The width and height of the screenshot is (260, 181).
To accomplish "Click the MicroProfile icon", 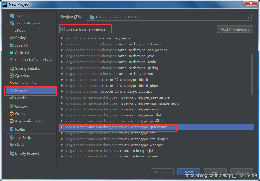I will pos(12,83).
